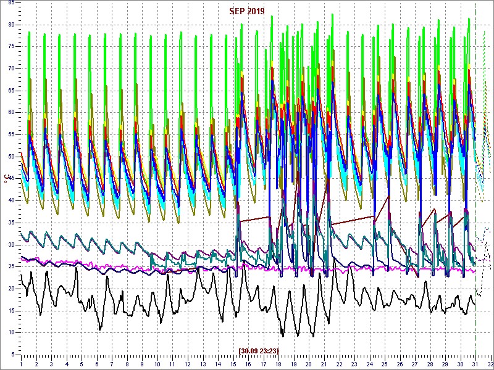The image size is (494, 370).
Task: Click day 13 on the date axis
Action: coord(203,364)
